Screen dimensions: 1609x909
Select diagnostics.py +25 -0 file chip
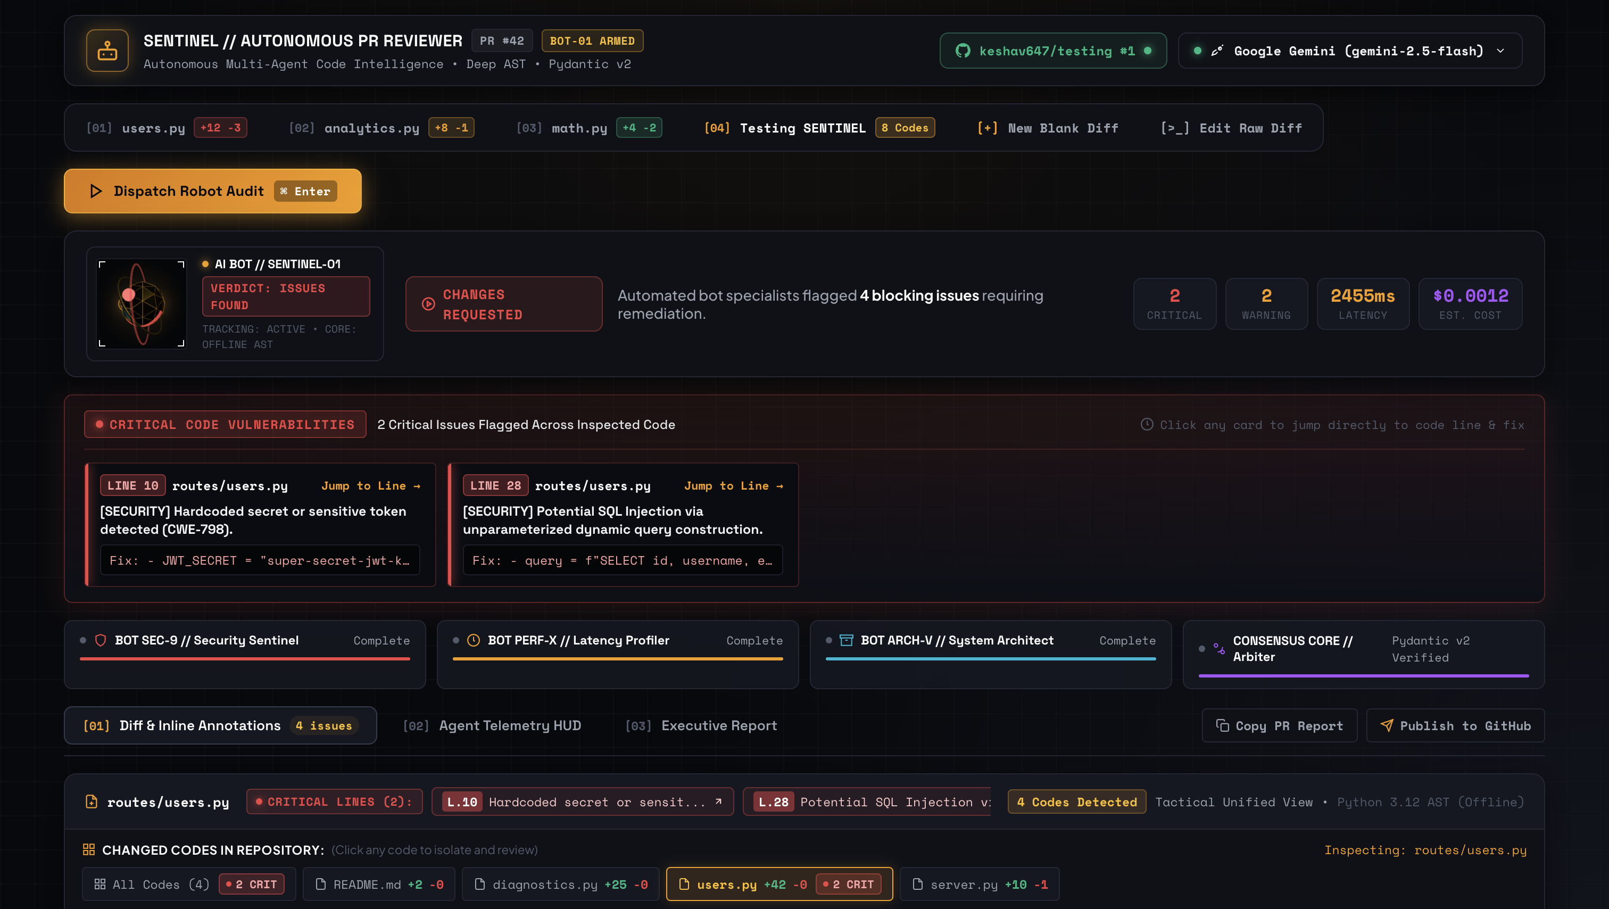tap(560, 885)
